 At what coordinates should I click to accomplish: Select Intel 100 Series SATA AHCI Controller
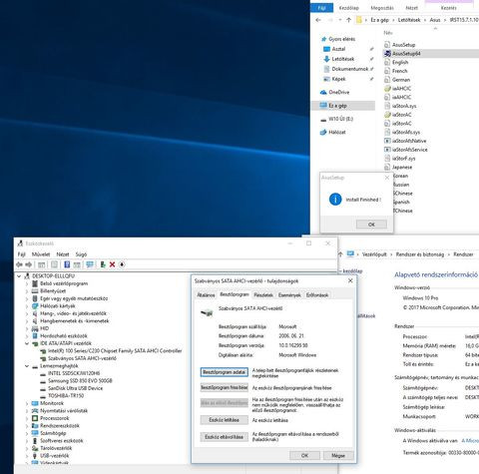click(115, 350)
